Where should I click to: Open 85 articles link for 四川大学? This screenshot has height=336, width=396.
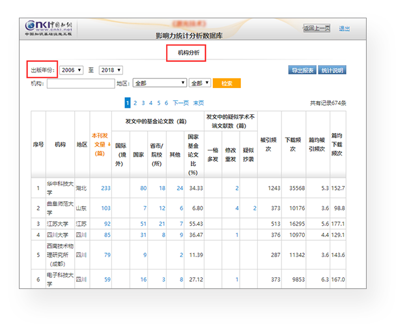(x=107, y=235)
